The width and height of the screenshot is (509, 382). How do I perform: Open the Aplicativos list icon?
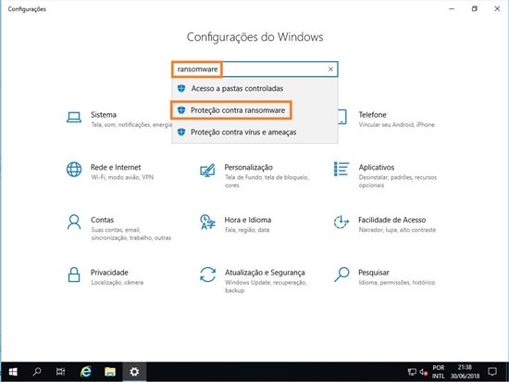(x=341, y=169)
